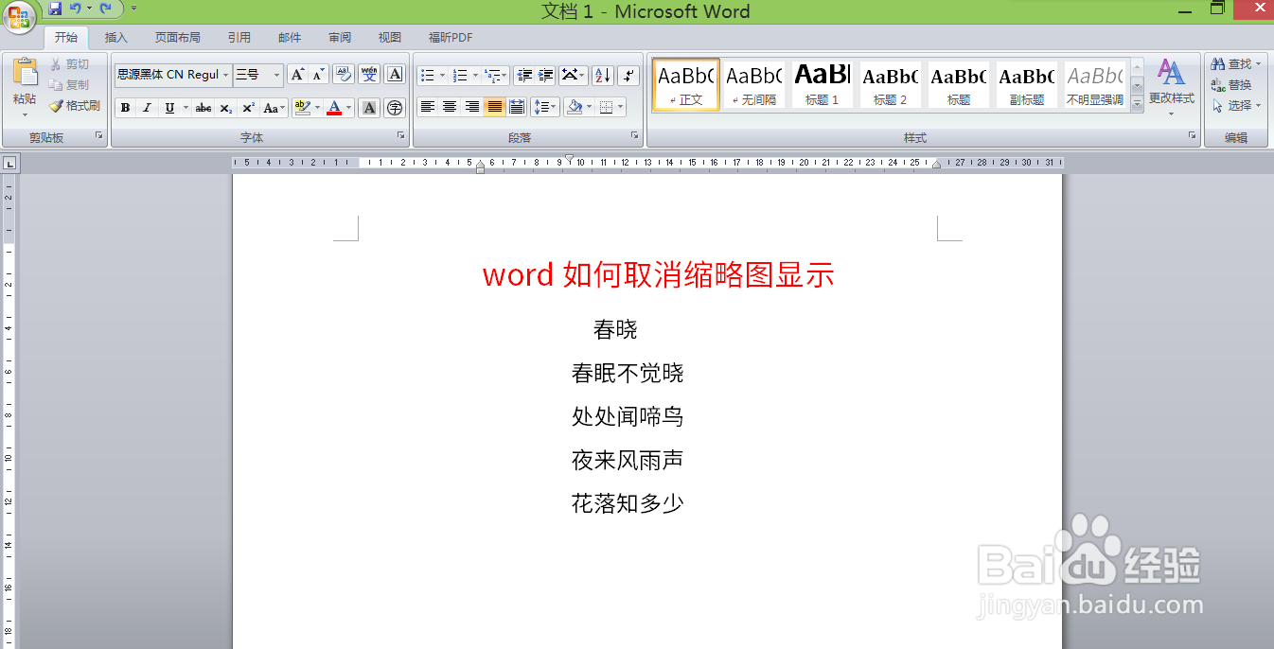Open the 粘贴 options arrow
Screen dimensions: 1274x649
[25, 114]
